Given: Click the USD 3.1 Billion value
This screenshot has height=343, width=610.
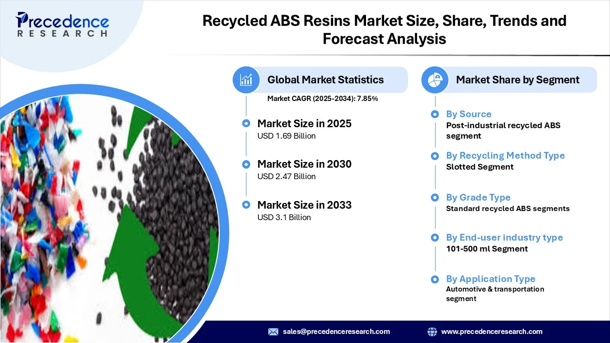Looking at the screenshot, I should coord(284,217).
